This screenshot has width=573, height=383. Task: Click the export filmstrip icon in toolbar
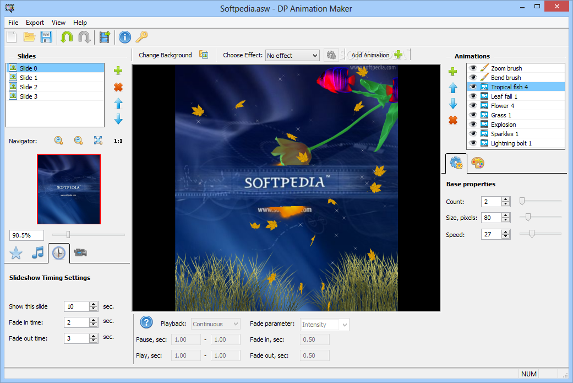[x=105, y=37]
